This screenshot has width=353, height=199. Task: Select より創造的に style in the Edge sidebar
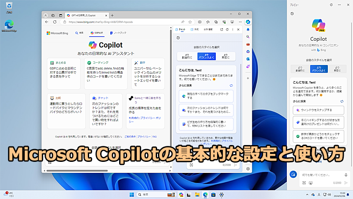187,56
